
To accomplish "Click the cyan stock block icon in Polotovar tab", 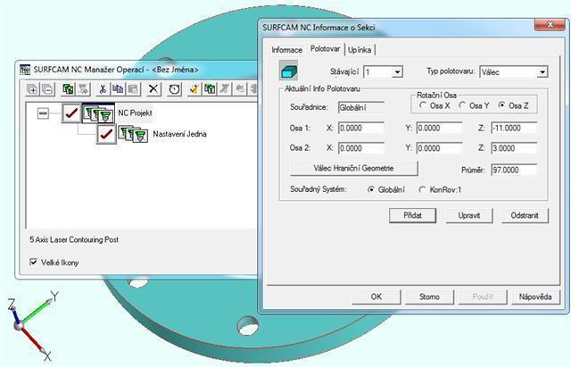I will (289, 71).
